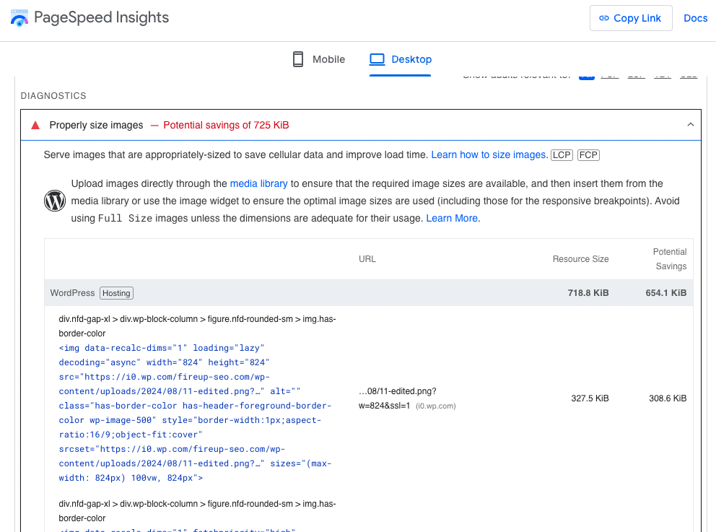The height and width of the screenshot is (532, 716).
Task: Click the Properly size images title
Action: [x=96, y=125]
